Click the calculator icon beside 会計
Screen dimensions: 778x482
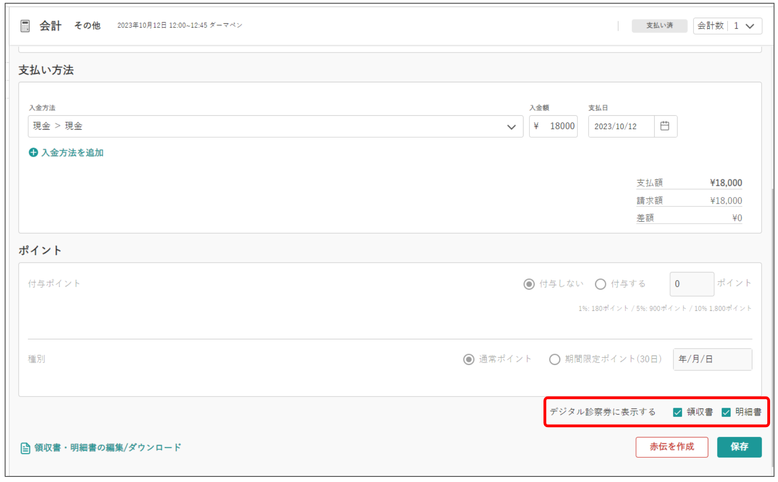(25, 26)
